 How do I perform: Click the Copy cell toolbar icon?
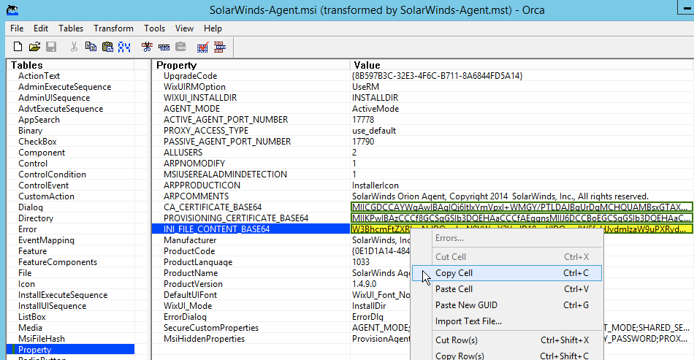click(x=91, y=47)
